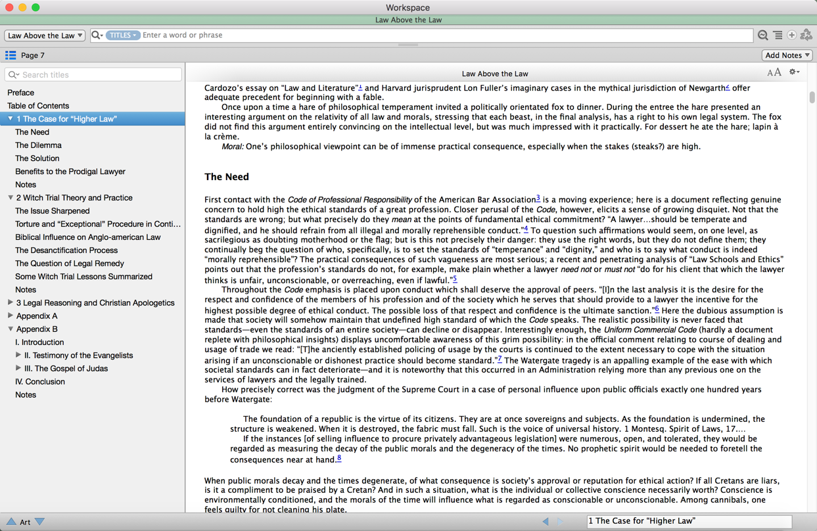
Task: Select II. Testimony of the Evangelists
Action: point(78,356)
